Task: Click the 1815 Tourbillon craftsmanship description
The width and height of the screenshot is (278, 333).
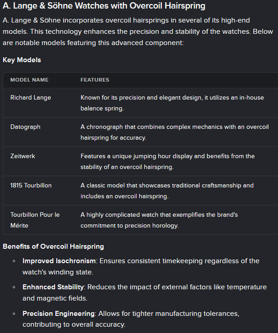Action: pyautogui.click(x=167, y=191)
